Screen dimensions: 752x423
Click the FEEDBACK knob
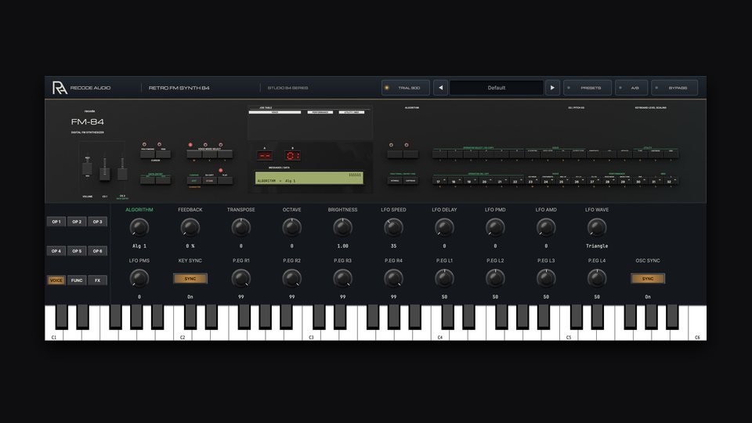coord(190,227)
